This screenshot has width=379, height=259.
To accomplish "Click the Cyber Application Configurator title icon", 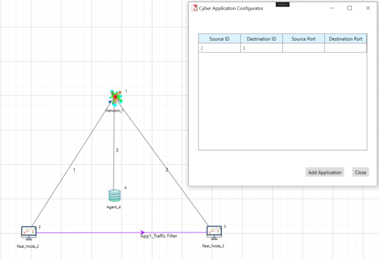I will pos(195,8).
